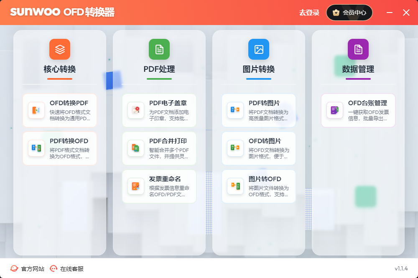Viewport: 418px width, 278px height.
Task: Click the 图片转OFD icon
Action: click(x=235, y=186)
